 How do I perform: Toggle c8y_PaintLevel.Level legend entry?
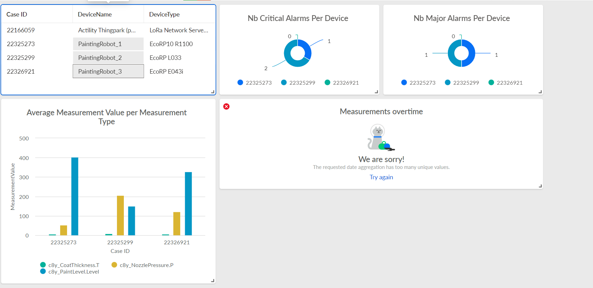[x=70, y=272]
